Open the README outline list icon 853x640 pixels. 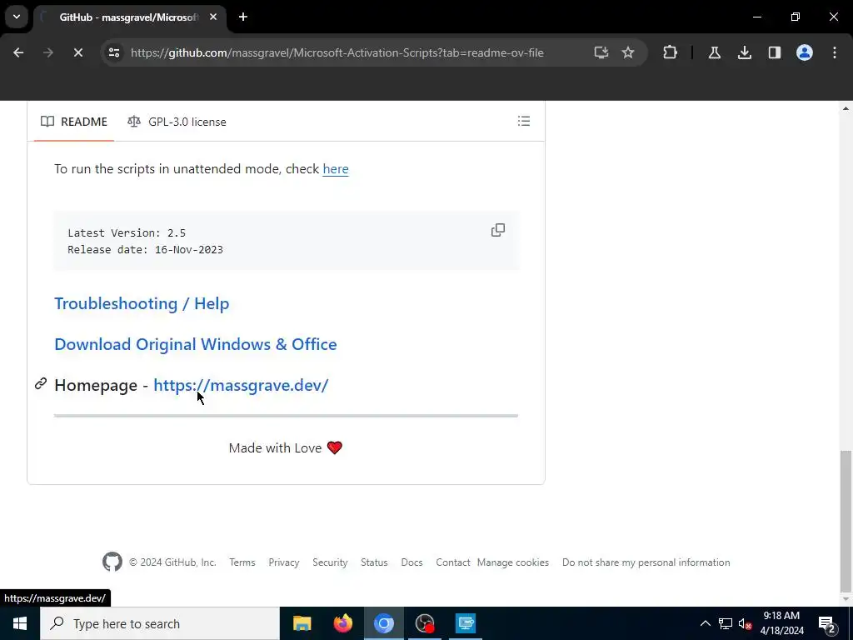click(x=523, y=121)
